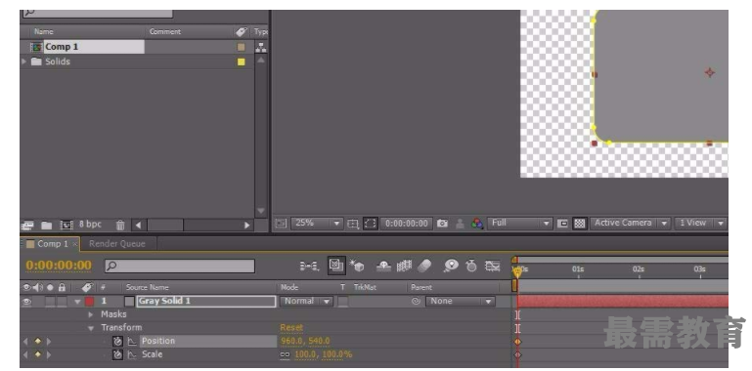752x371 pixels.
Task: Delete selected project item with trash icon
Action: tap(120, 225)
